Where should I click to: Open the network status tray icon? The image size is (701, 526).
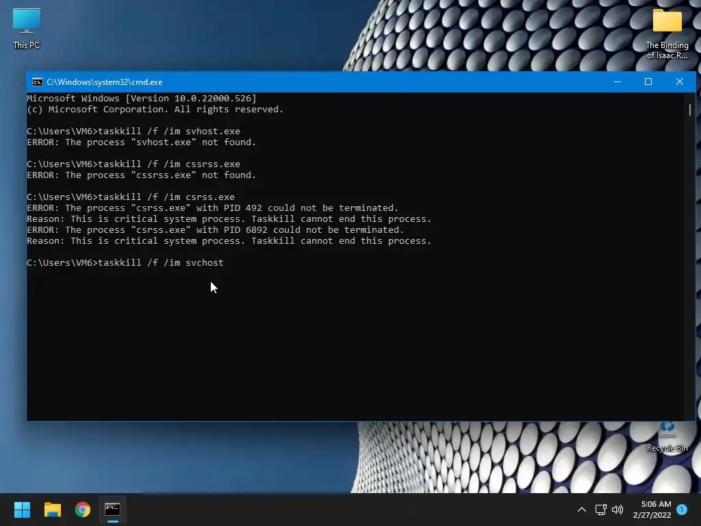coord(600,510)
